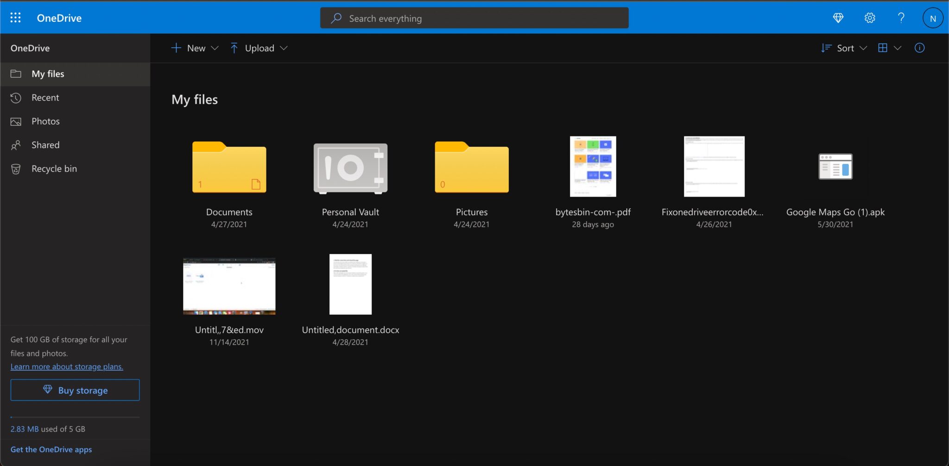Open OneDrive settings gear
949x466 pixels.
[x=870, y=18]
